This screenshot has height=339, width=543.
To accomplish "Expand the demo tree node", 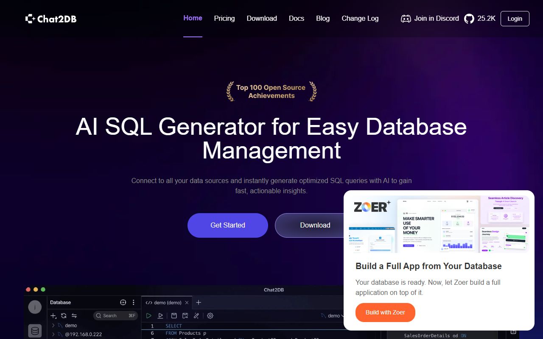I will pyautogui.click(x=53, y=325).
